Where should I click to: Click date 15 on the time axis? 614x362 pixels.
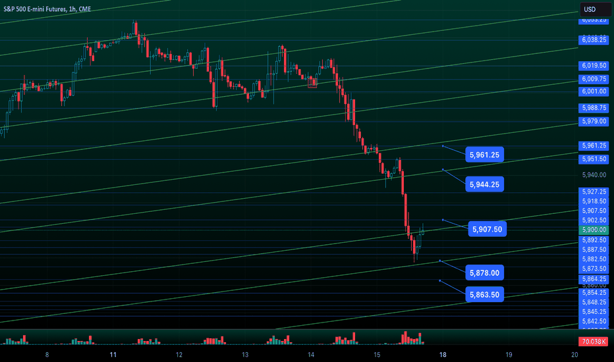click(377, 355)
